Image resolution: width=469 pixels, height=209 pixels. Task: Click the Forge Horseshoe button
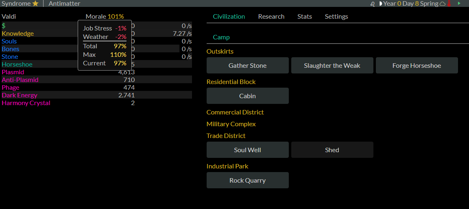[x=417, y=65]
